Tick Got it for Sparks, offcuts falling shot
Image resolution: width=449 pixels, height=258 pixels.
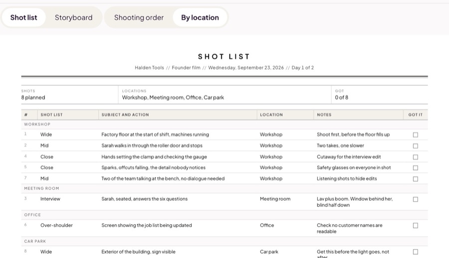point(416,168)
